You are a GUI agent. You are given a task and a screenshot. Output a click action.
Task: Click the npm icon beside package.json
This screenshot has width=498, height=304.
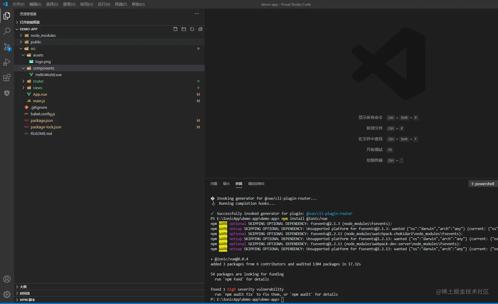tap(27, 121)
